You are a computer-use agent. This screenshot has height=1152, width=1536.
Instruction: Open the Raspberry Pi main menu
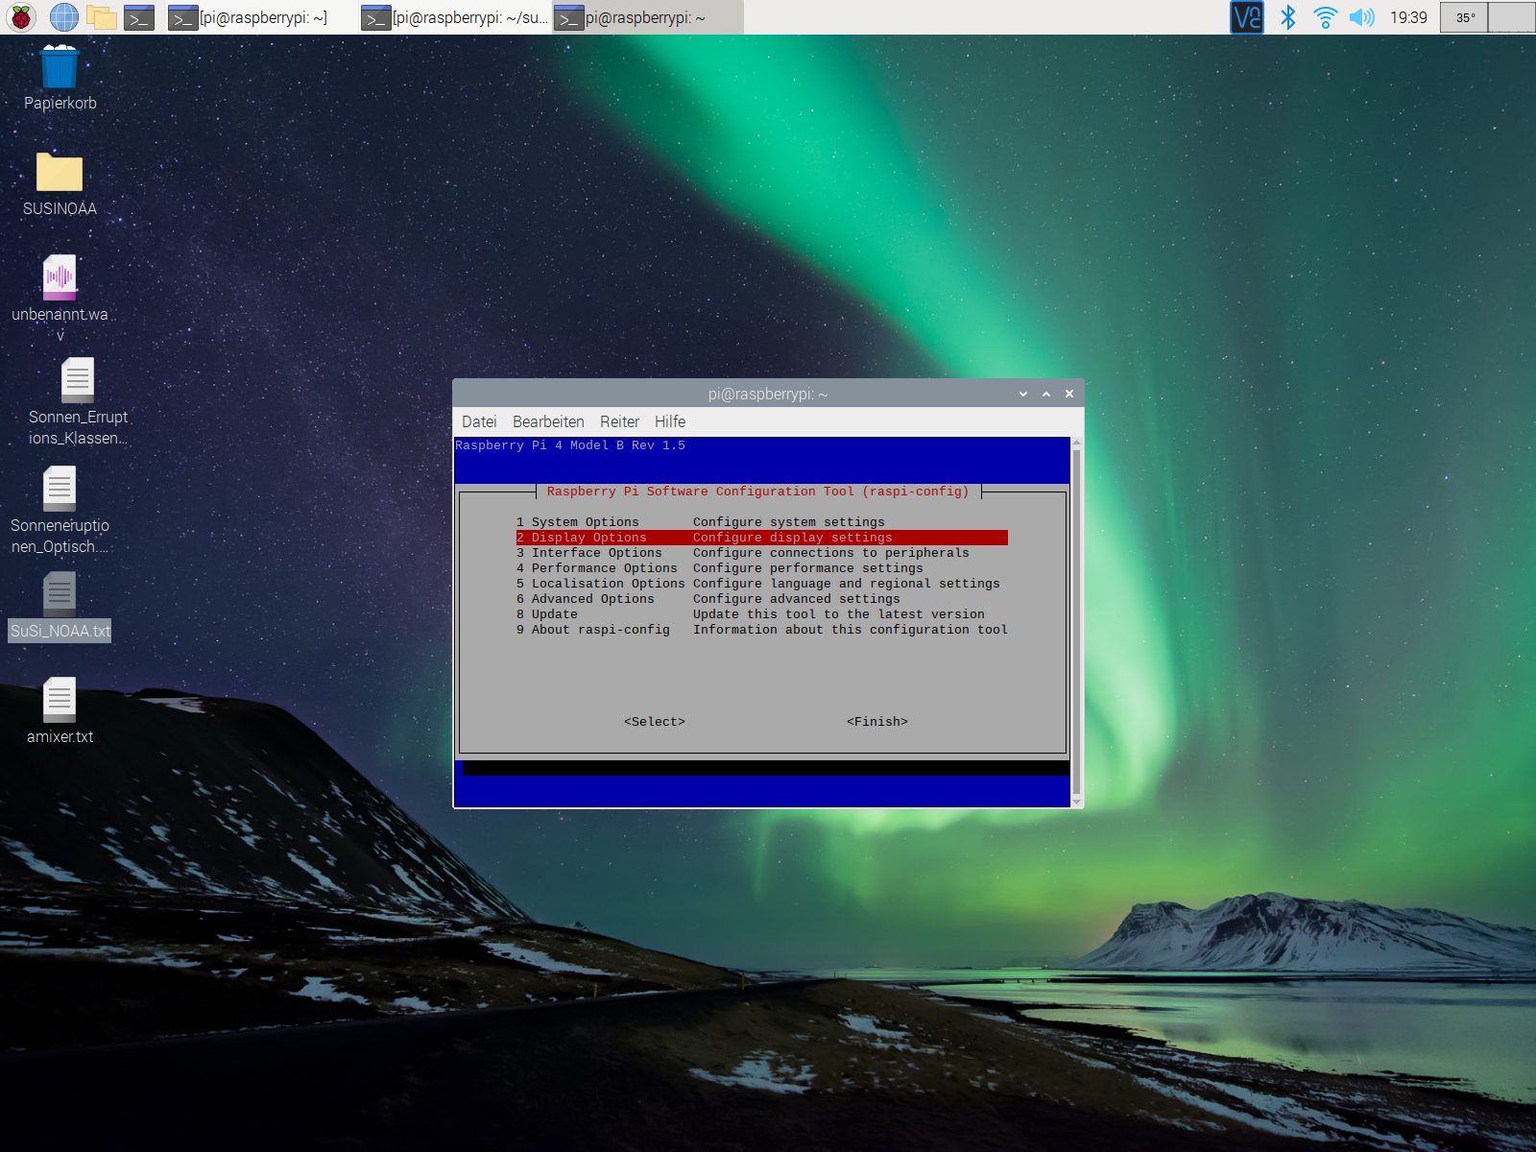pos(21,17)
